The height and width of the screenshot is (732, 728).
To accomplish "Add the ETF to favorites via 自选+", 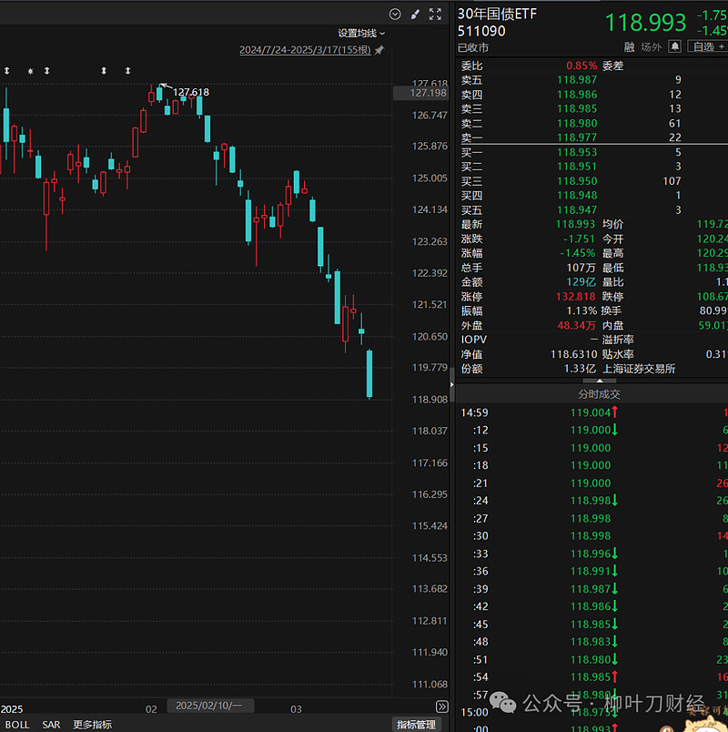I will [706, 46].
